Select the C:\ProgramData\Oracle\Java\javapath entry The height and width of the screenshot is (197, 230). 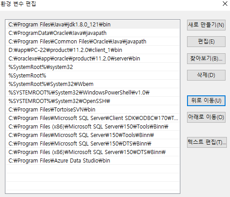93,33
